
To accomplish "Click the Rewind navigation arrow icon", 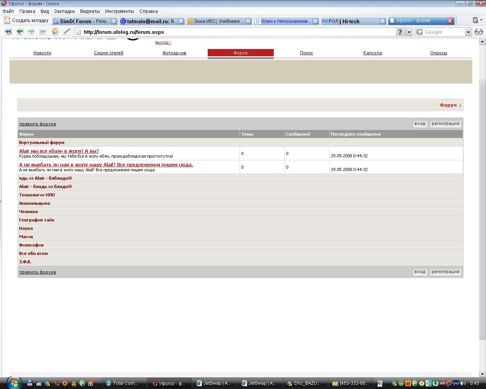I will coord(8,32).
